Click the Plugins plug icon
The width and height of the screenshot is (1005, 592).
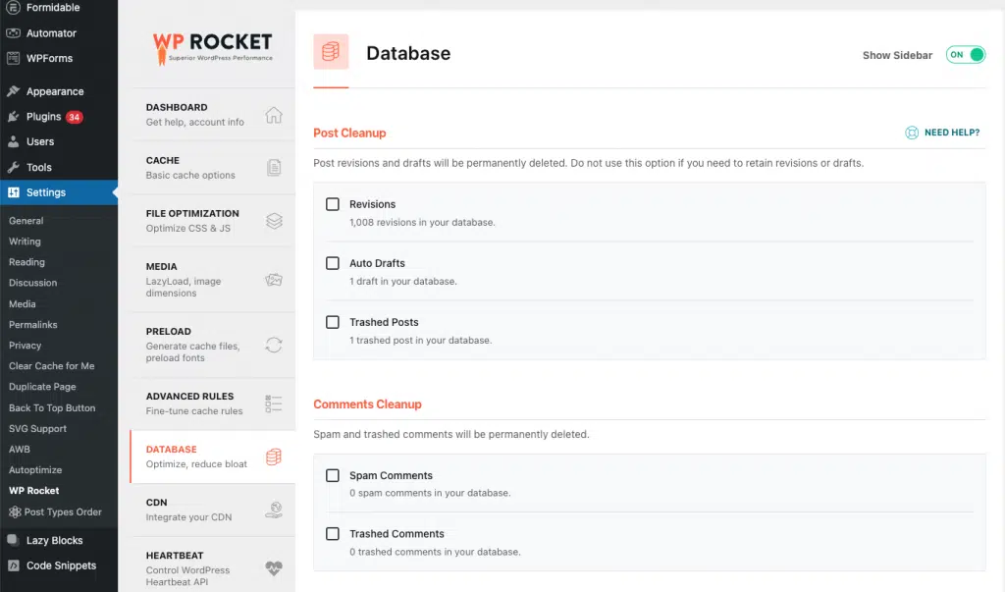13,116
